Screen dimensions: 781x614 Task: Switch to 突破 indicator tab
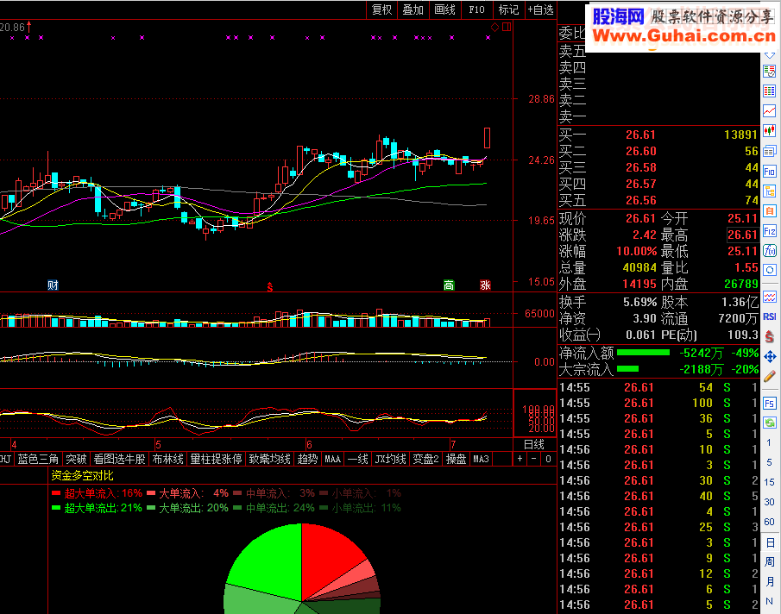tap(76, 459)
